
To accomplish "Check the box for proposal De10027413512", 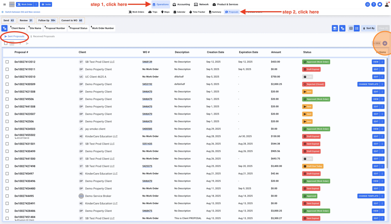I will [7, 62].
